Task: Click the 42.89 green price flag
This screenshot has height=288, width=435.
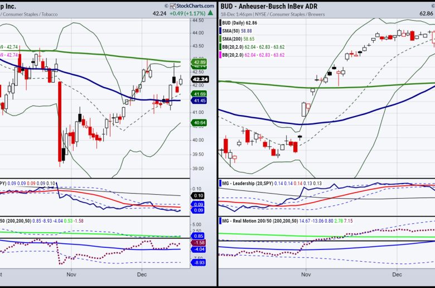Action: (200, 62)
